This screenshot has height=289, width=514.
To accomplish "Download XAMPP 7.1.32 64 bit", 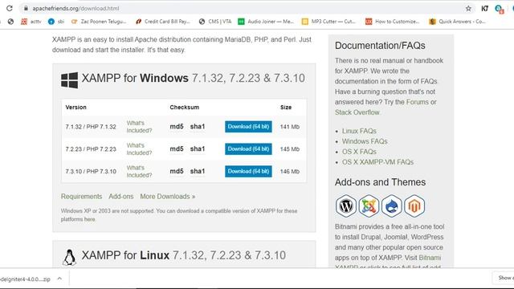I will [x=248, y=127].
